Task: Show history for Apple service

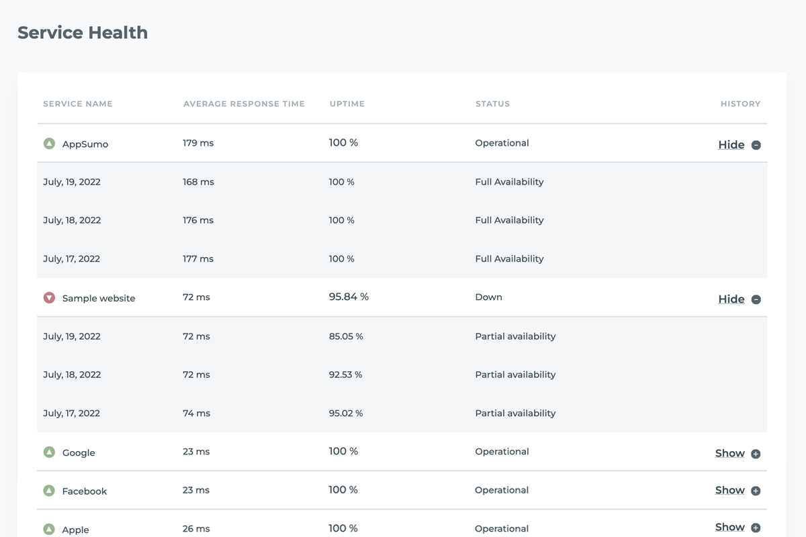Action: [730, 527]
